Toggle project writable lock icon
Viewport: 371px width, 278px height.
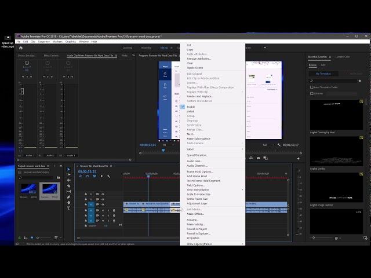[x=19, y=237]
